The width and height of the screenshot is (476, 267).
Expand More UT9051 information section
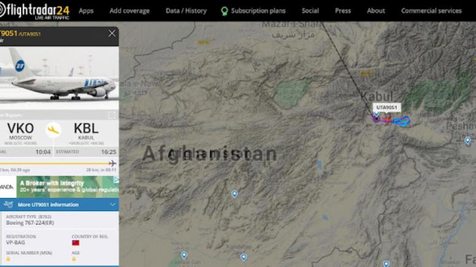[x=59, y=205]
